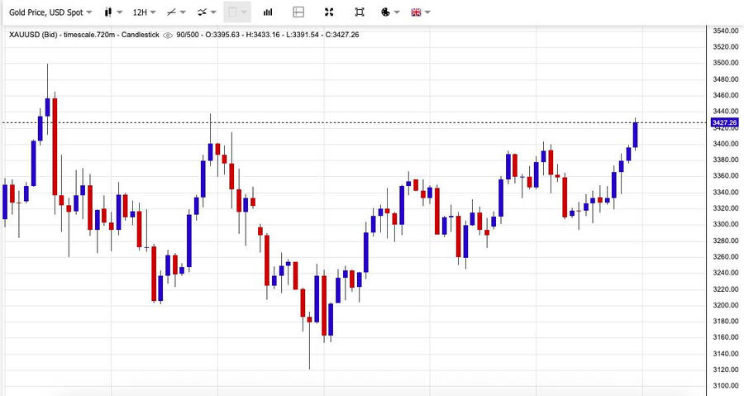
Task: Expand the 12H timeframe dropdown
Action: click(145, 12)
